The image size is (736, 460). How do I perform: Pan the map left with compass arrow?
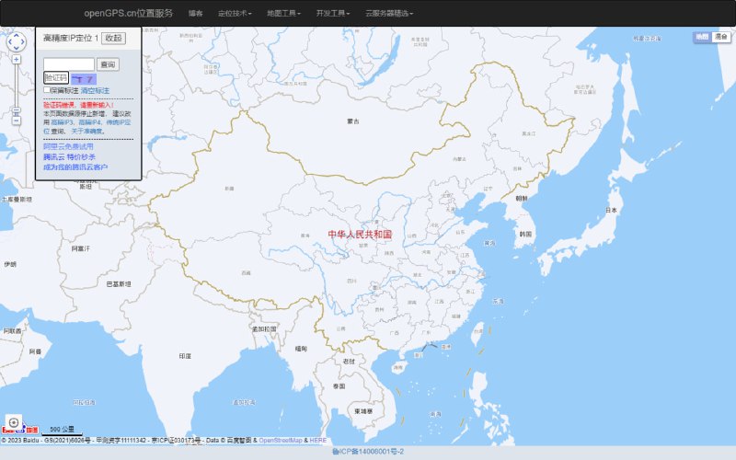pos(7,42)
